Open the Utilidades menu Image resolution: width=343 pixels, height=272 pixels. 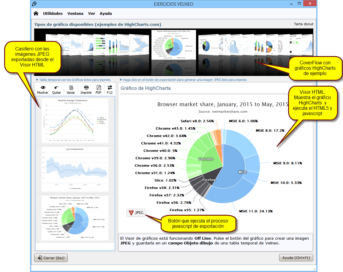click(53, 13)
